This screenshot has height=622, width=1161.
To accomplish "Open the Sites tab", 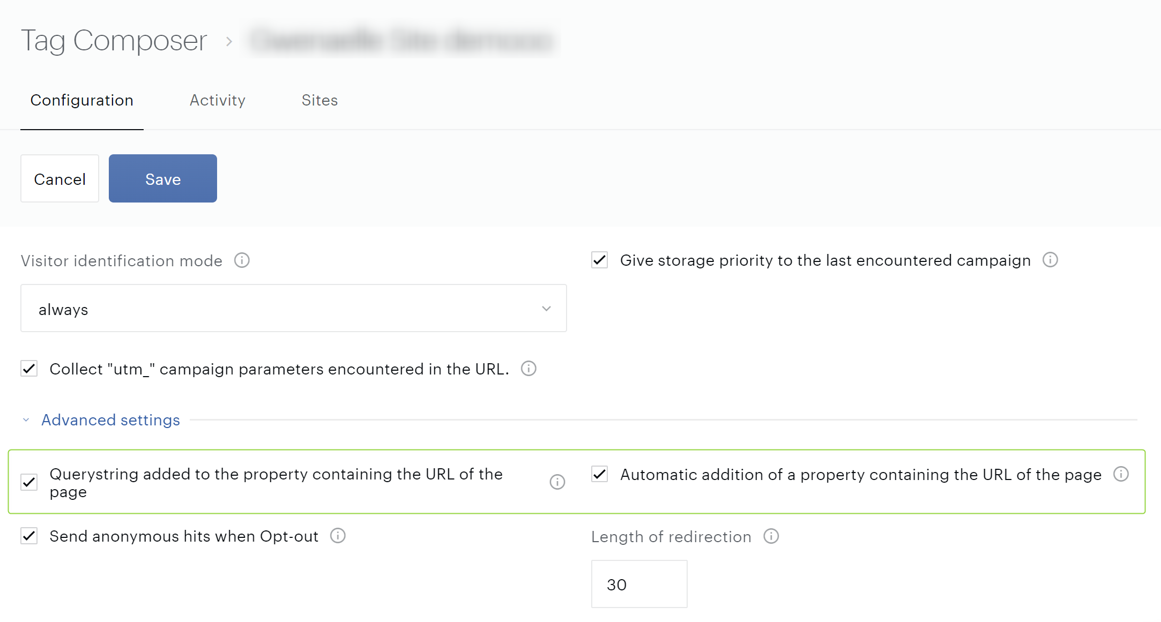I will point(319,100).
